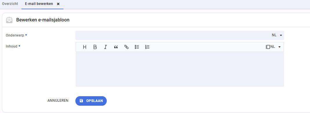Create a bulleted list in the editor
This screenshot has height=113, width=310.
click(x=137, y=47)
